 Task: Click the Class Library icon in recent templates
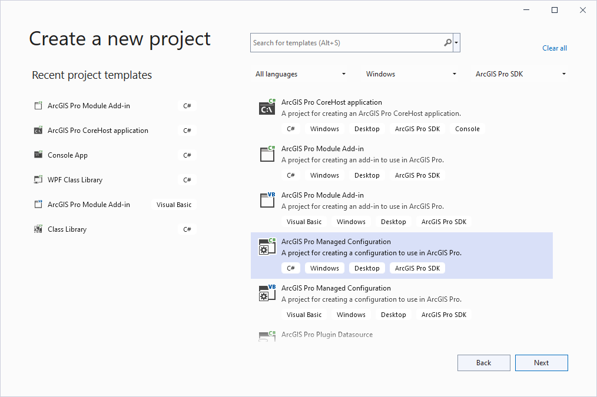[39, 229]
